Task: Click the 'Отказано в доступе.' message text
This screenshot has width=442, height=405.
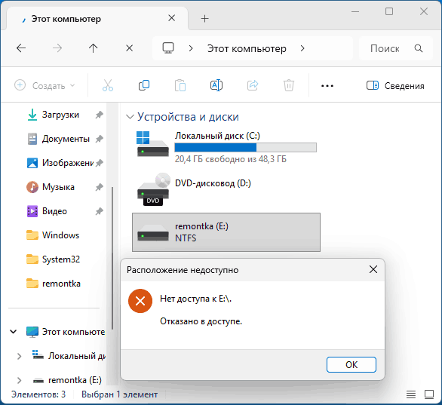Action: (x=201, y=321)
